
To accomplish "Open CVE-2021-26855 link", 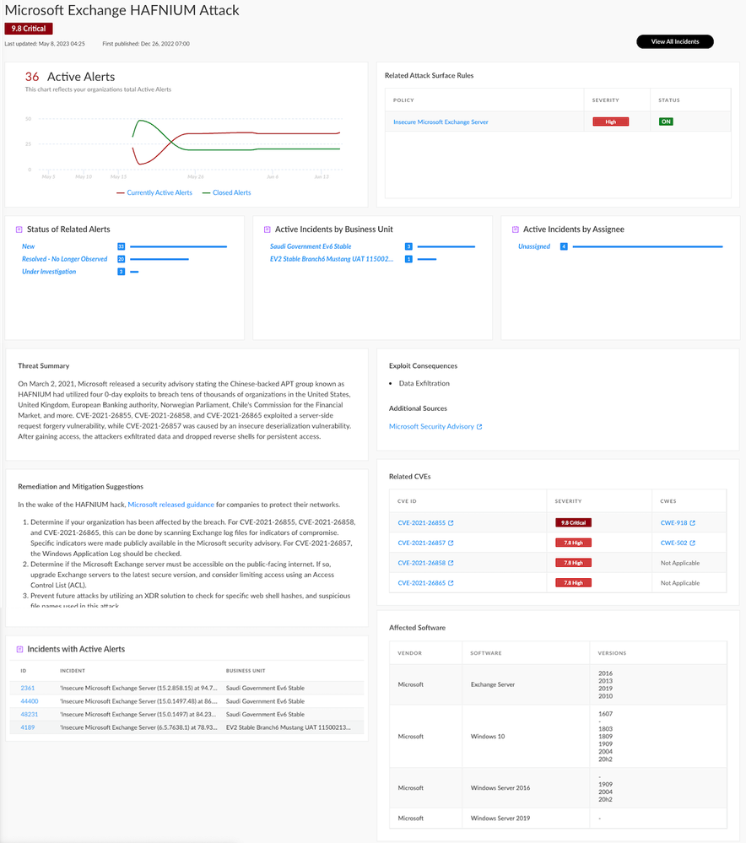I will [422, 522].
